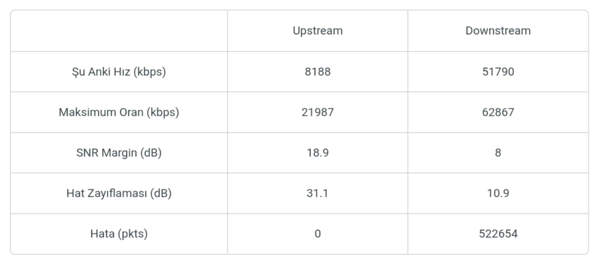Viewport: 606px width, 267px height.
Task: Click the word Downstream in header
Action: coord(498,31)
